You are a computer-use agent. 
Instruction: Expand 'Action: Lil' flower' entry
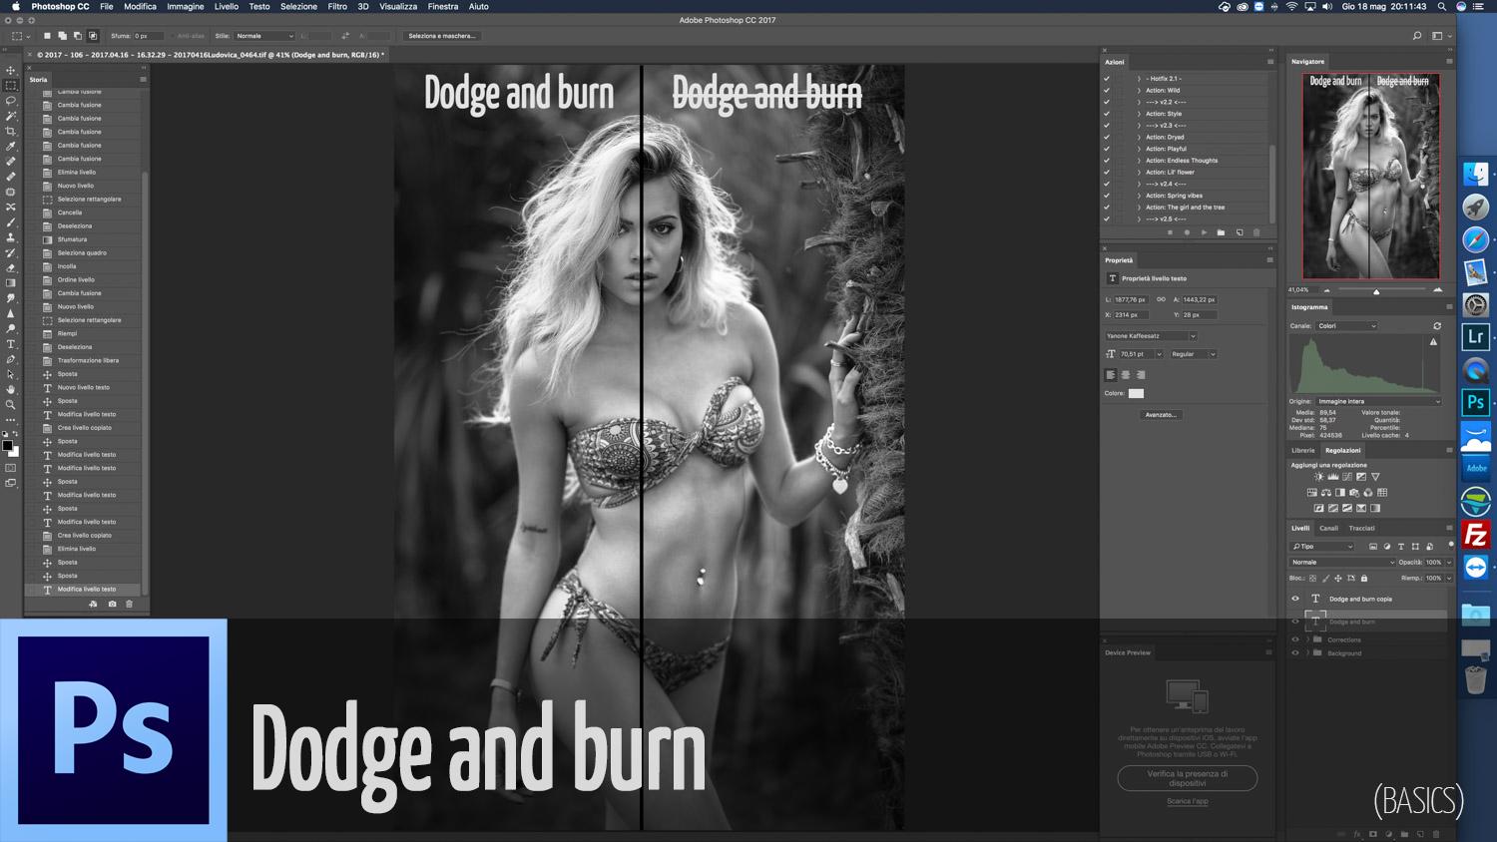pos(1139,173)
